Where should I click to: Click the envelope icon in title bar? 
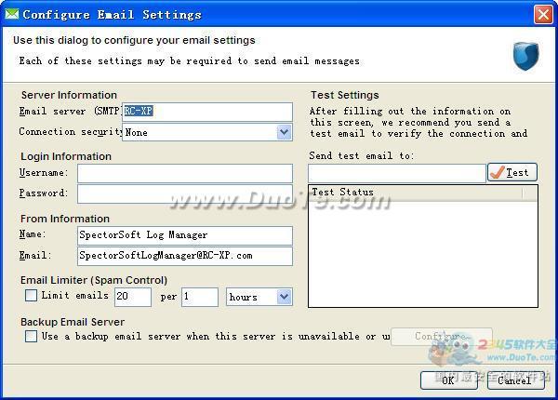point(12,14)
